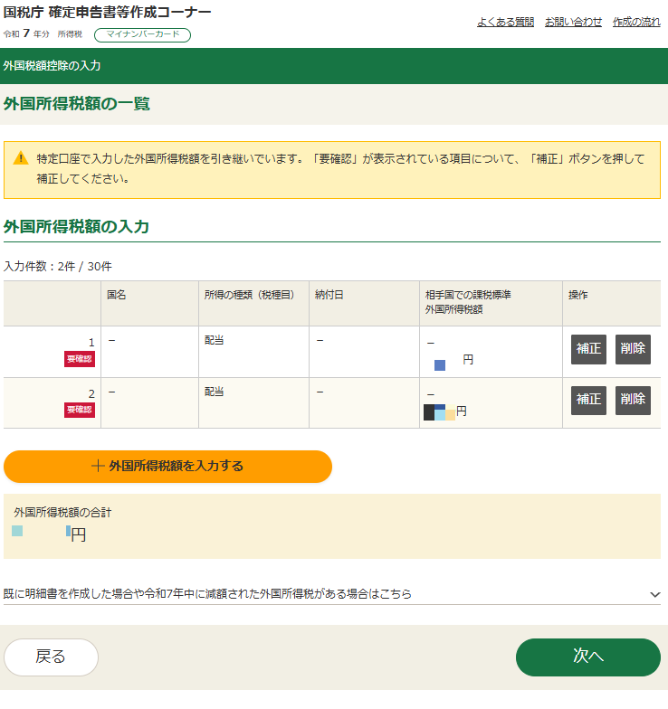Click 補正 for entry row 2
This screenshot has width=668, height=709.
(588, 400)
